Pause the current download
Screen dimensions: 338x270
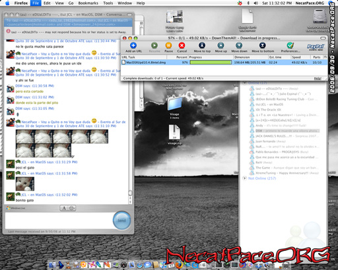[168, 45]
